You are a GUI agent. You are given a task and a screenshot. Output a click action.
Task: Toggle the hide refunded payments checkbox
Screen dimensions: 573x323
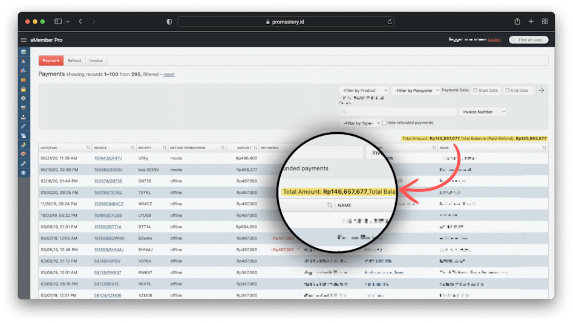pos(385,123)
